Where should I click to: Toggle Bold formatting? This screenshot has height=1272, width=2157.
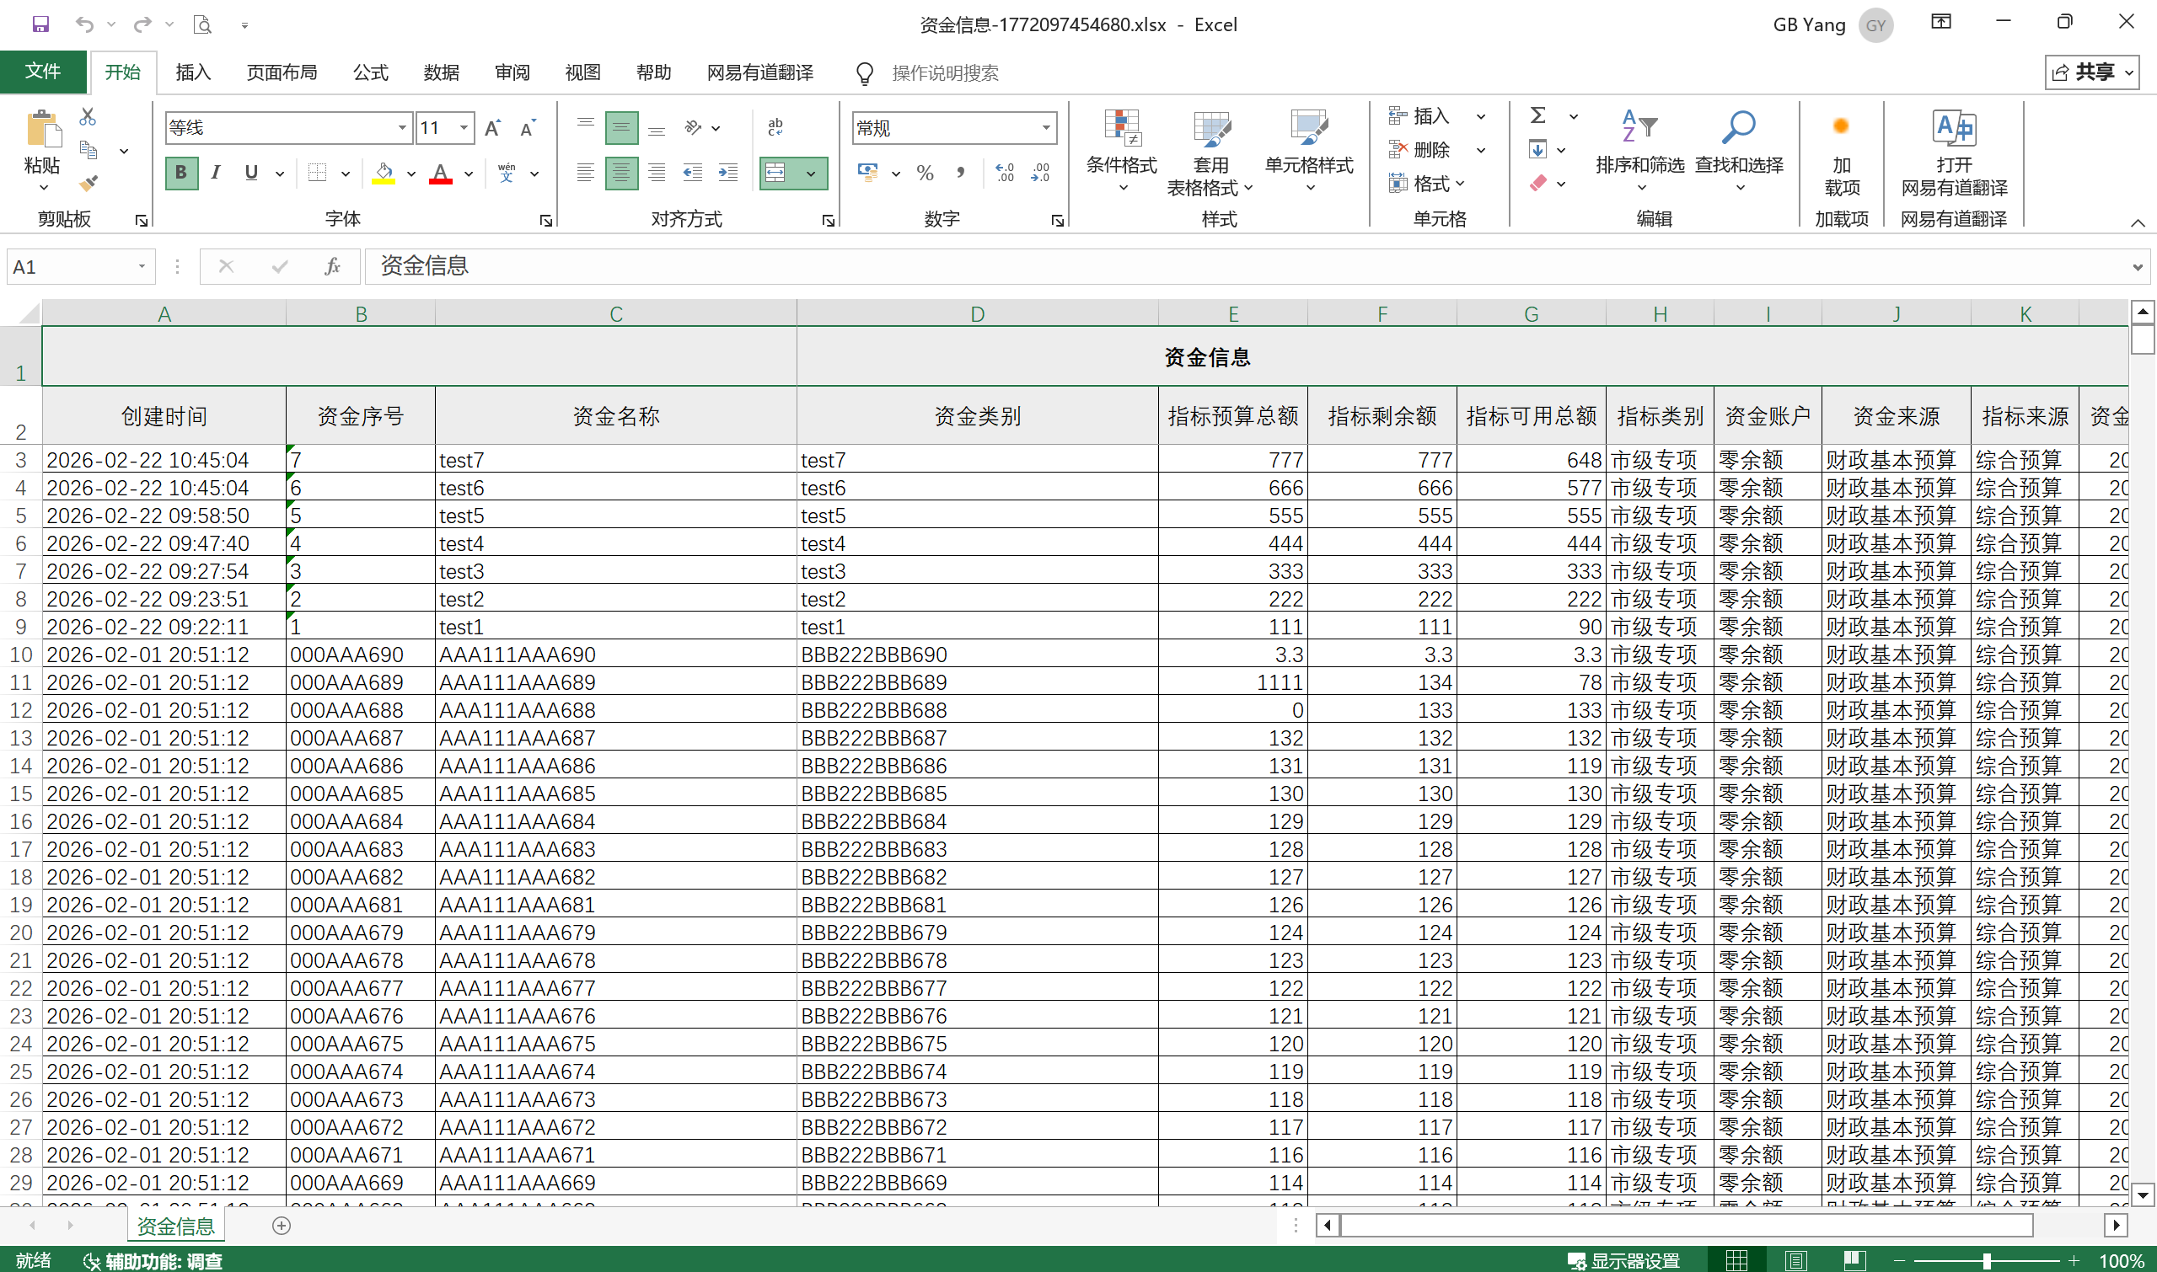pos(181,174)
